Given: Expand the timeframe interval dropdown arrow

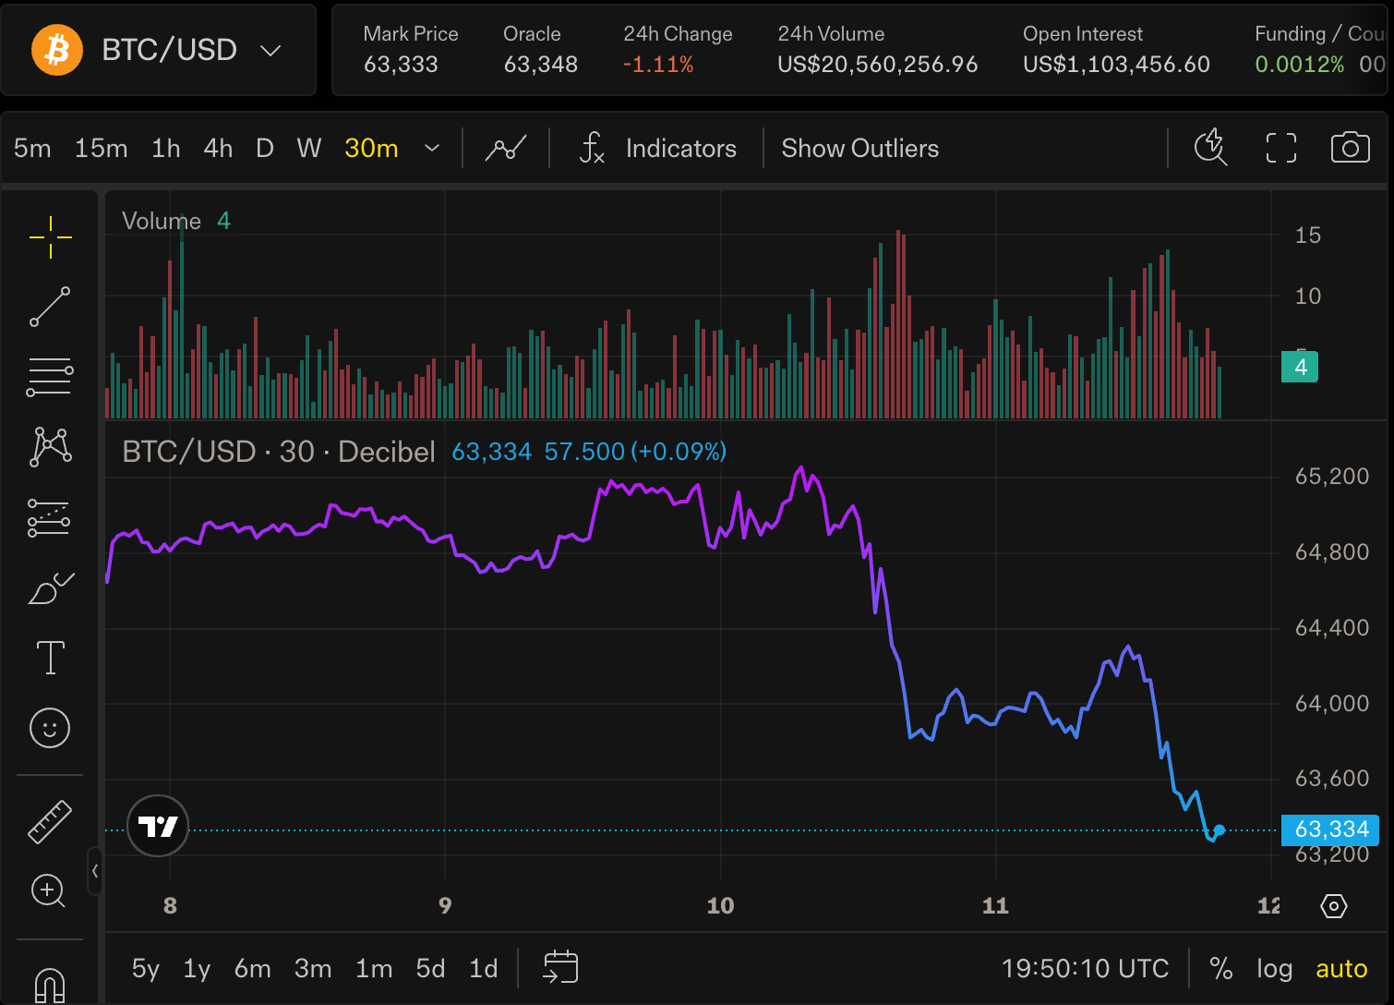Looking at the screenshot, I should click(431, 148).
